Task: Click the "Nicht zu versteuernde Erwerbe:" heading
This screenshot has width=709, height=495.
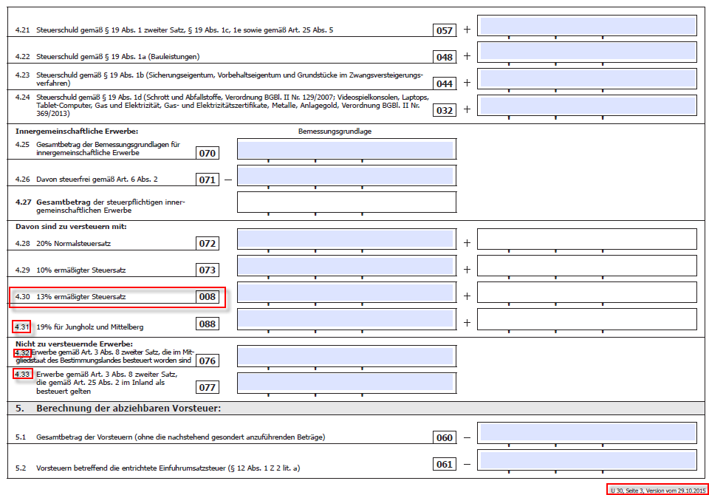Action: point(74,344)
